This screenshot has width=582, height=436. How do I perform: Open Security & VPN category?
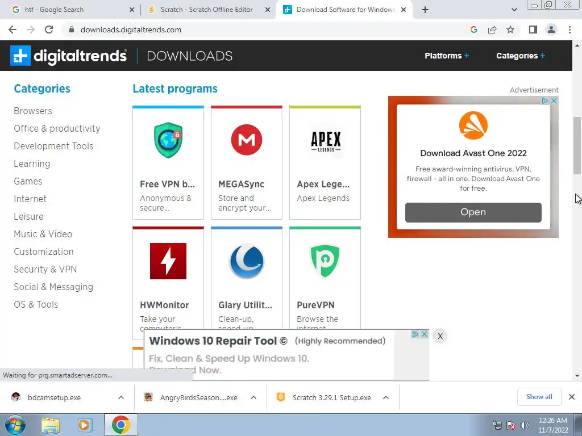45,269
